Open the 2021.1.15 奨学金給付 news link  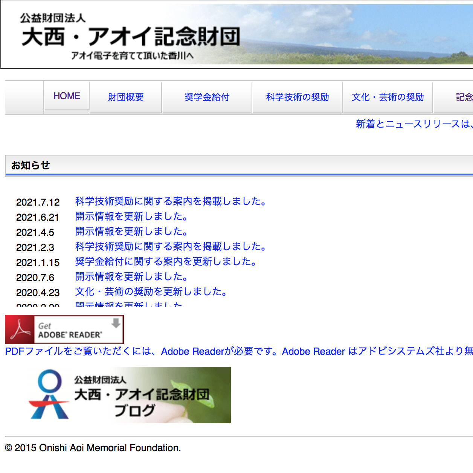(166, 262)
